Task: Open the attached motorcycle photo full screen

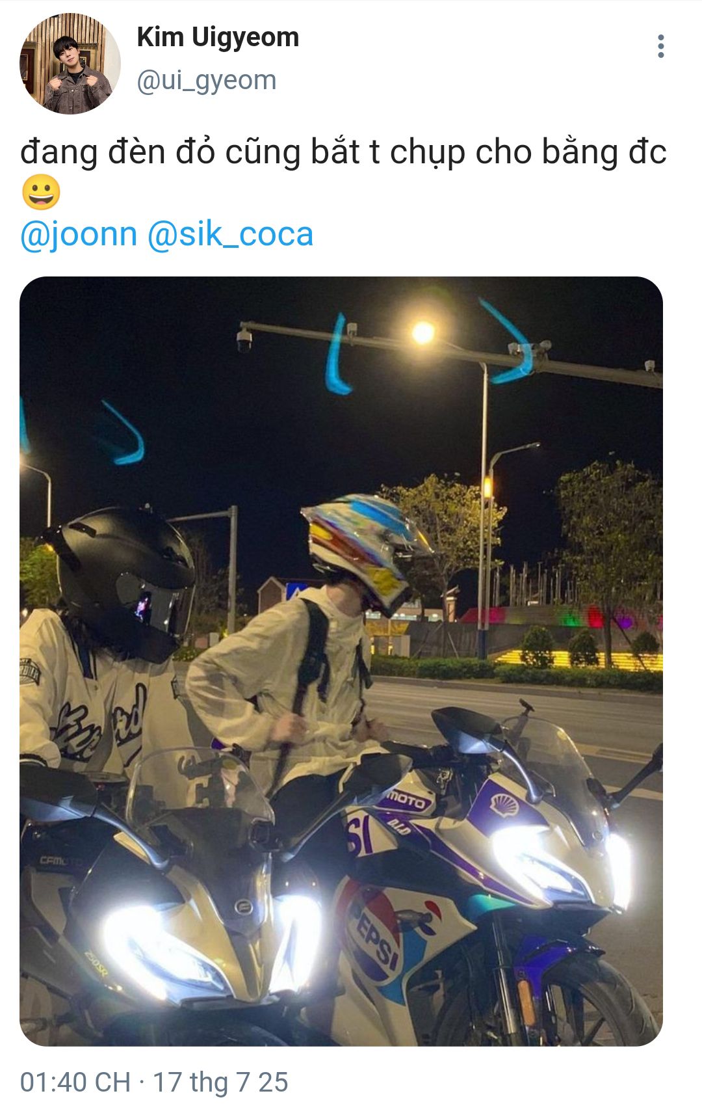Action: [341, 661]
